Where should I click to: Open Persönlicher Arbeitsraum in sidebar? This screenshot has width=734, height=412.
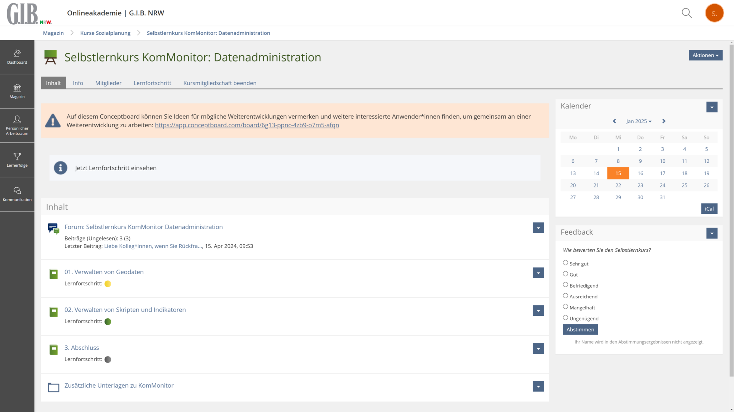[x=17, y=126]
